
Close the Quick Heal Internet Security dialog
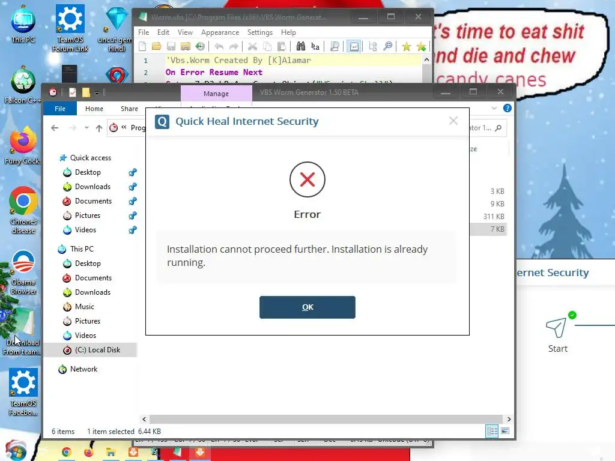453,121
